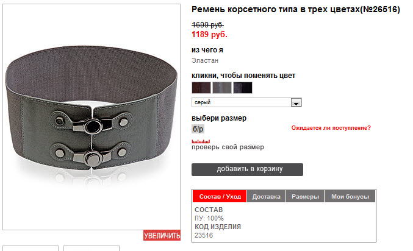The image size is (413, 251).
Task: Click the red ruler size-check icon
Action: click(x=201, y=141)
